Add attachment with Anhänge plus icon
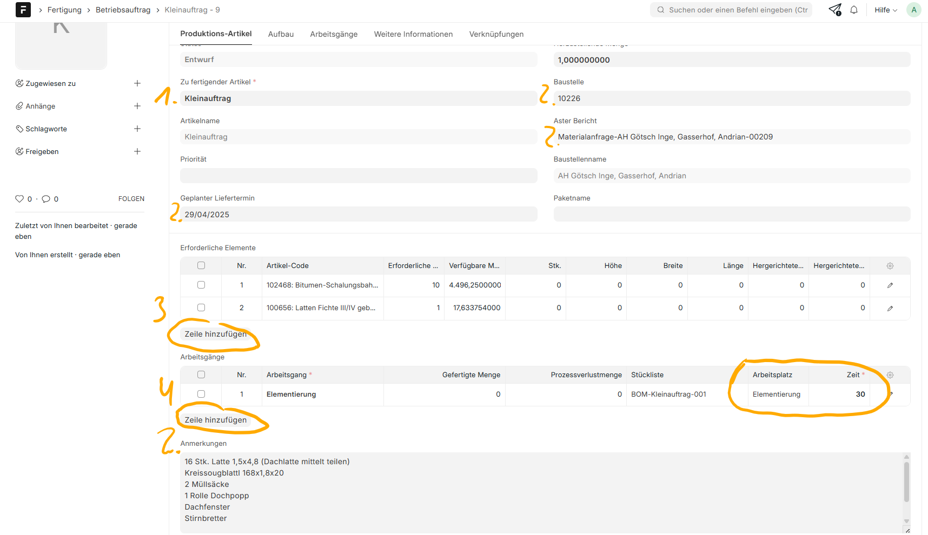Image resolution: width=928 pixels, height=535 pixels. tap(137, 106)
